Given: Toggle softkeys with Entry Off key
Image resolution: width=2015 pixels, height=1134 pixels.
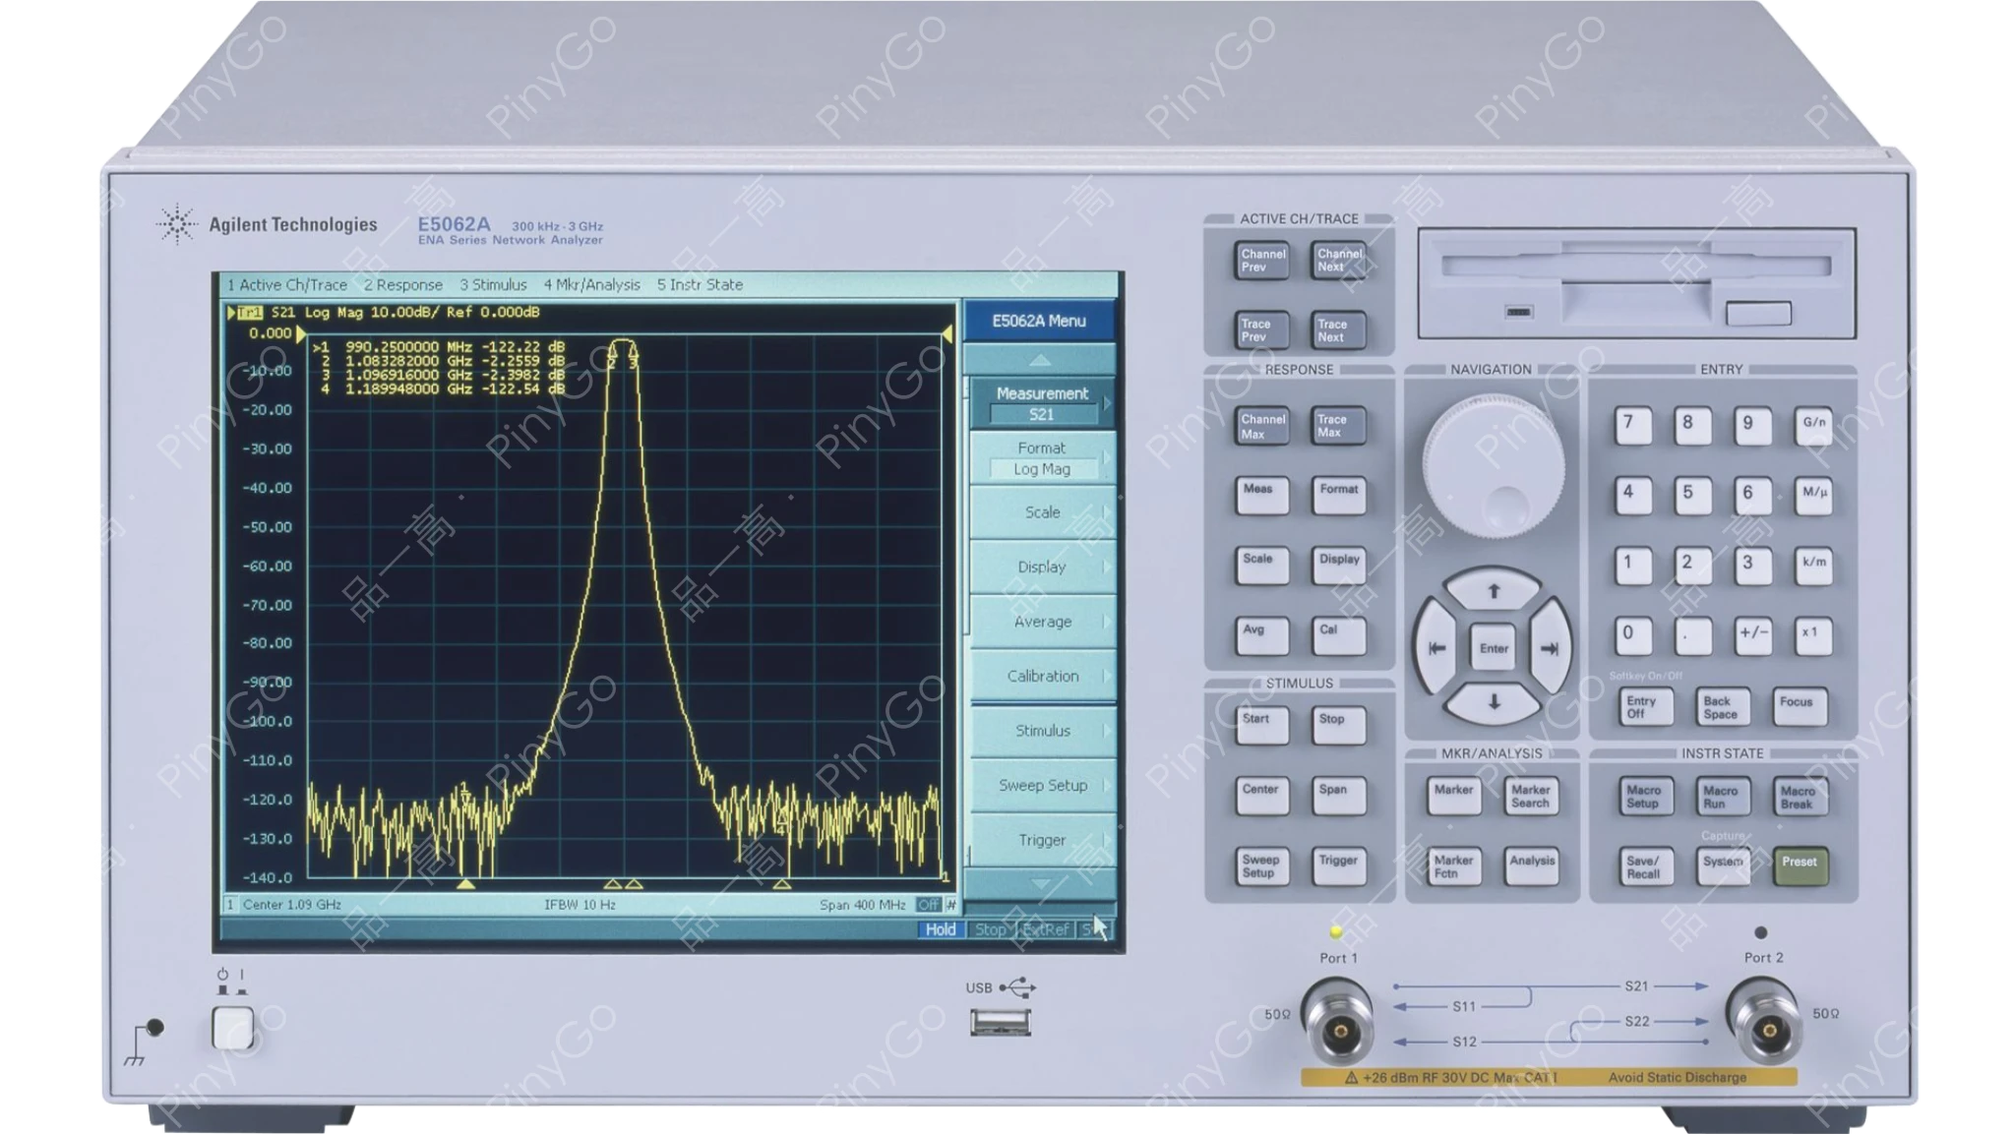Looking at the screenshot, I should coord(1645,707).
